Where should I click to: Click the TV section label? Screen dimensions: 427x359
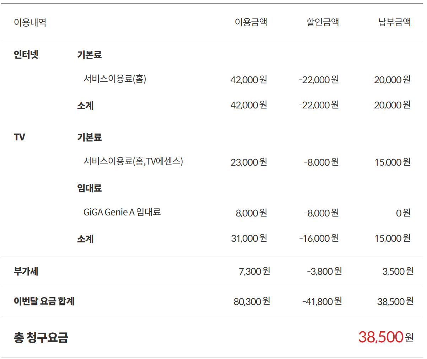20,137
